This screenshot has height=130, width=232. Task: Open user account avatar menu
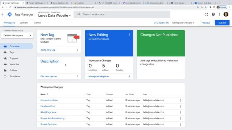click(x=226, y=14)
